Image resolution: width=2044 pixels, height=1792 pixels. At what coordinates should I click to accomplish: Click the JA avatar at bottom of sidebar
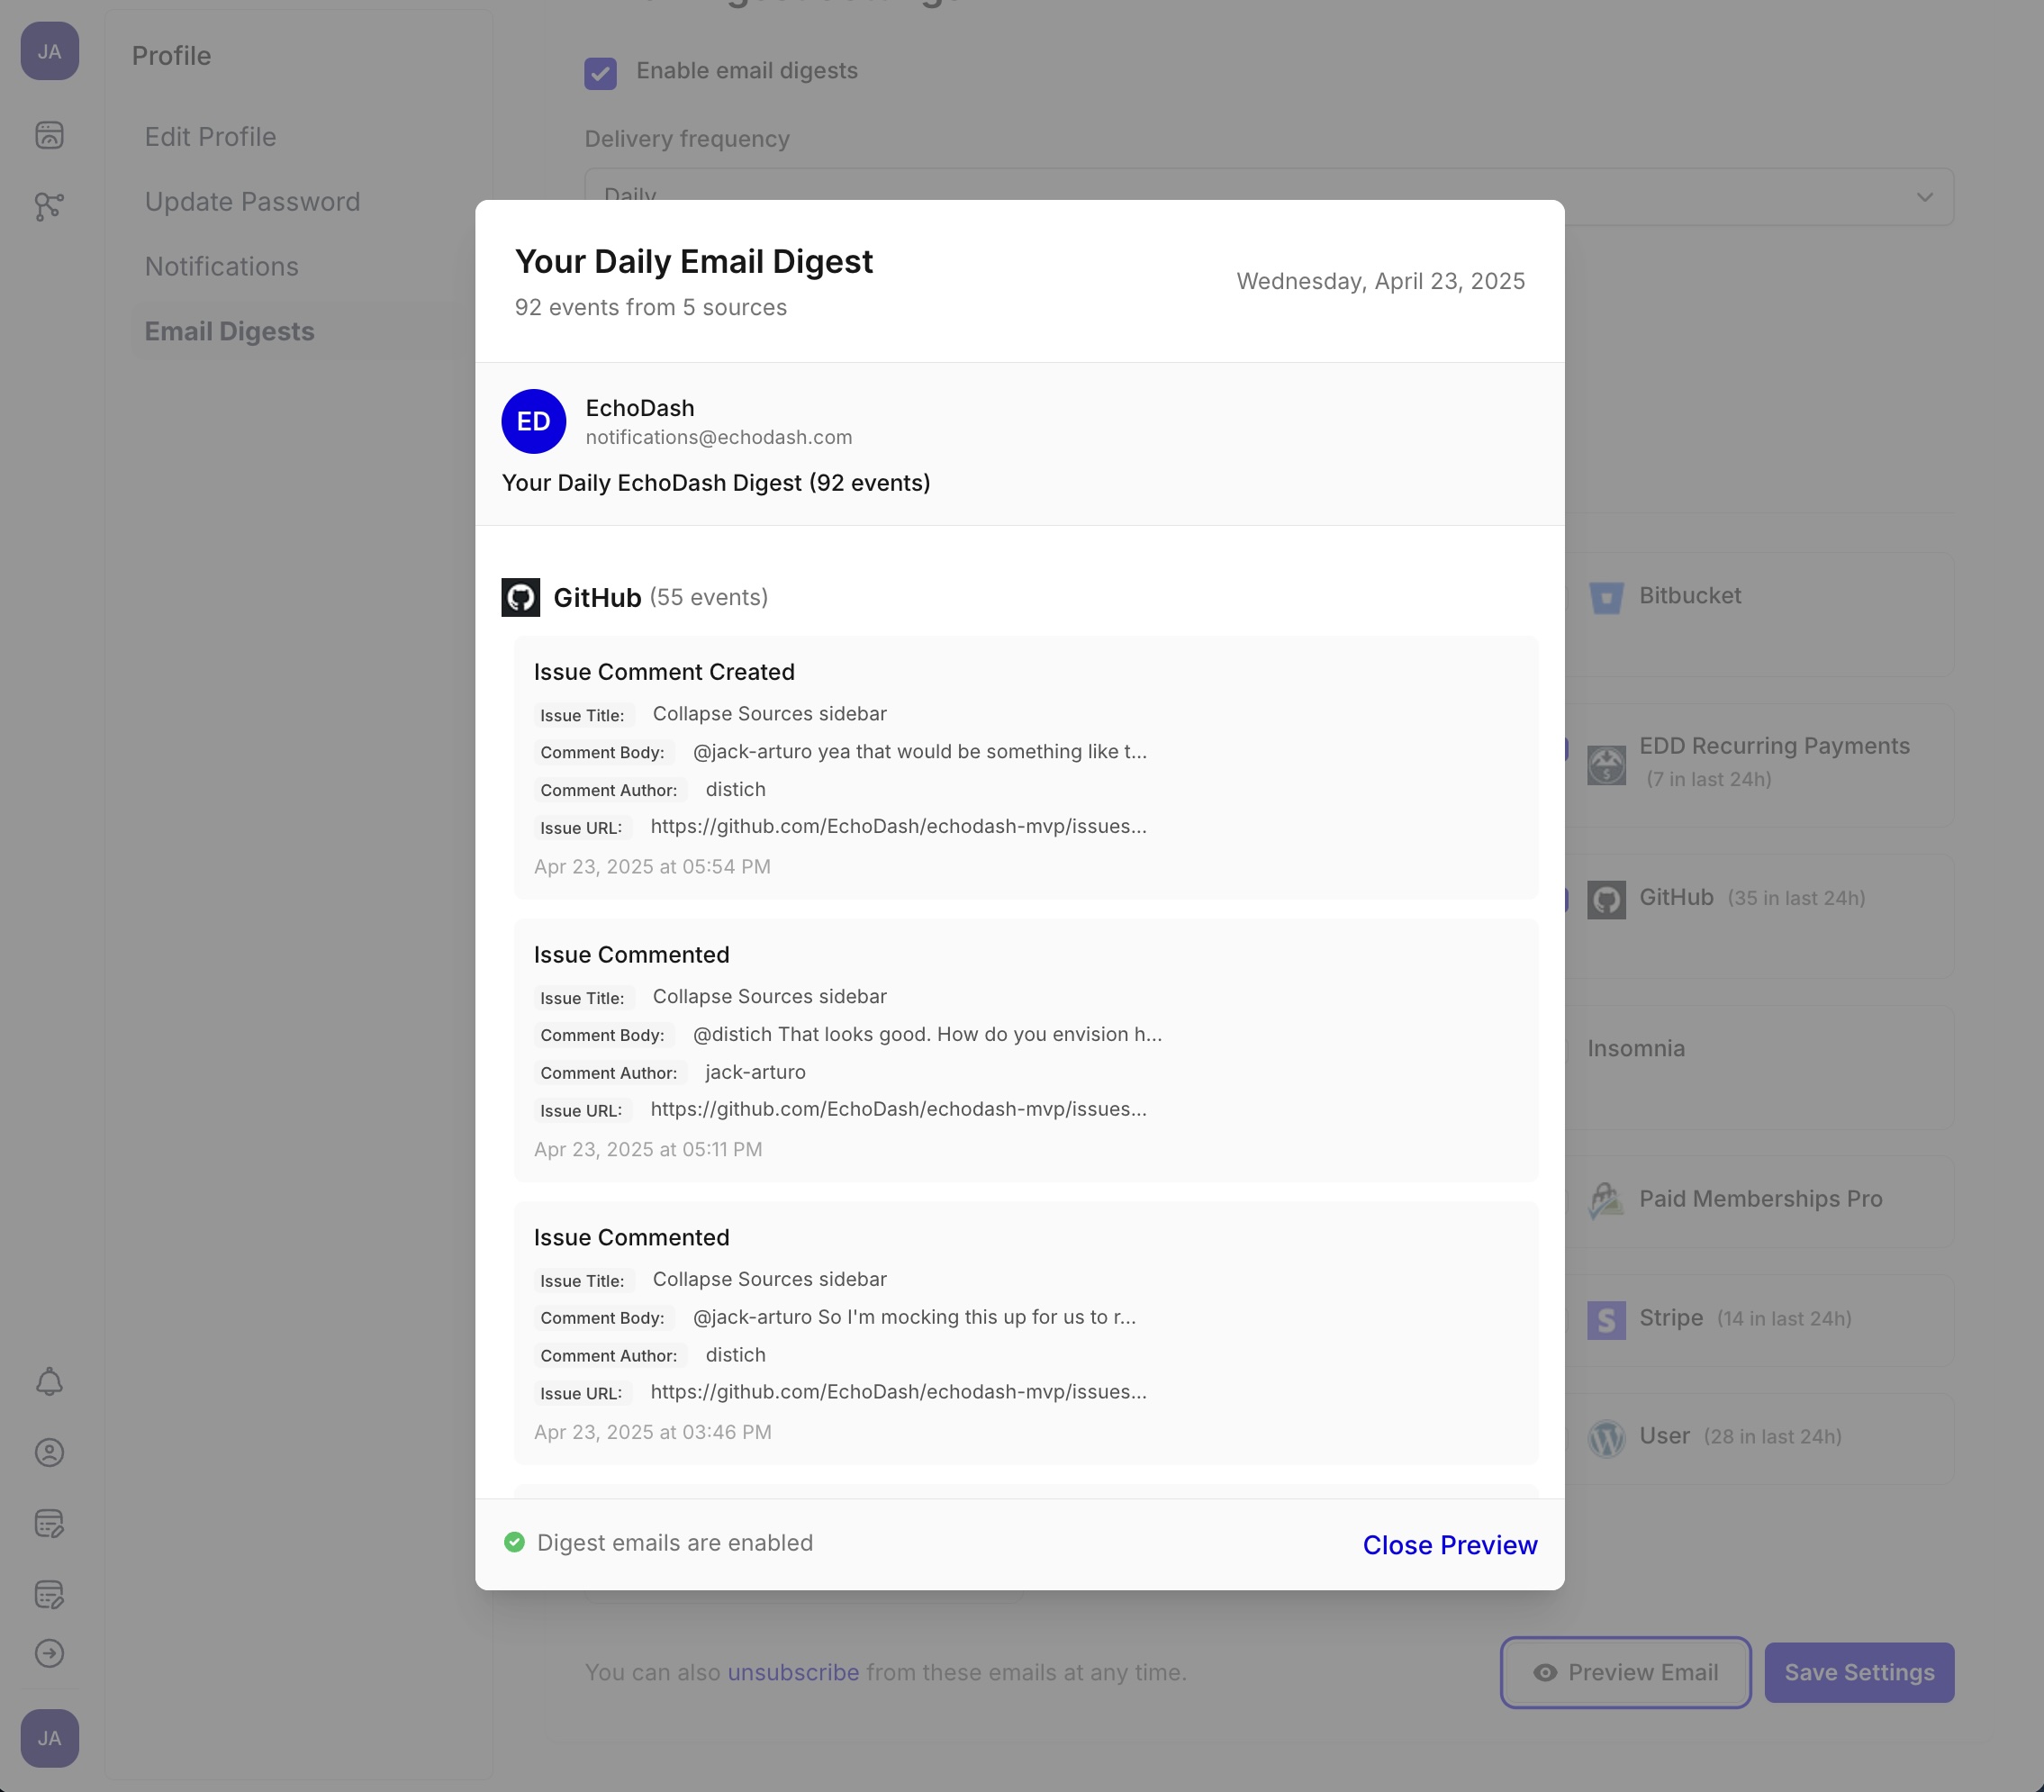point(49,1738)
